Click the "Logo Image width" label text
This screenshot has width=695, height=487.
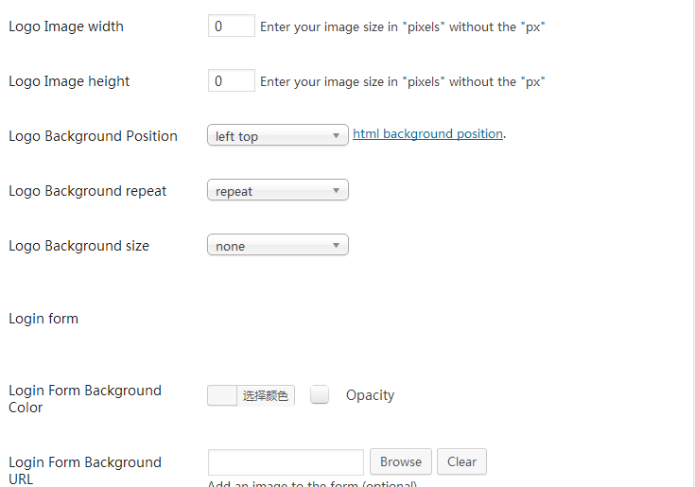tap(66, 26)
